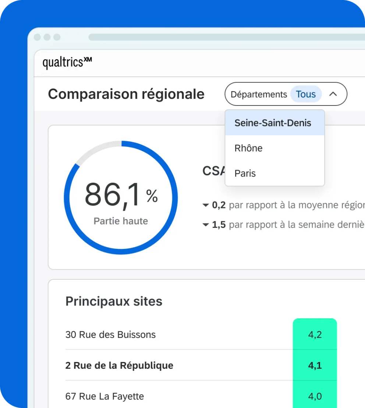The image size is (365, 408).
Task: Choose Rhône in the department list
Action: coord(274,148)
